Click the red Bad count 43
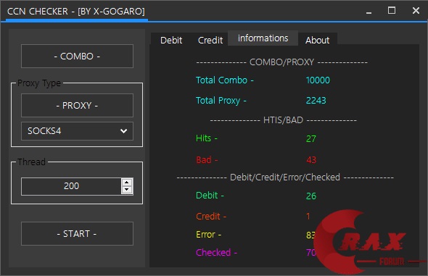Image resolution: width=428 pixels, height=276 pixels. [311, 159]
